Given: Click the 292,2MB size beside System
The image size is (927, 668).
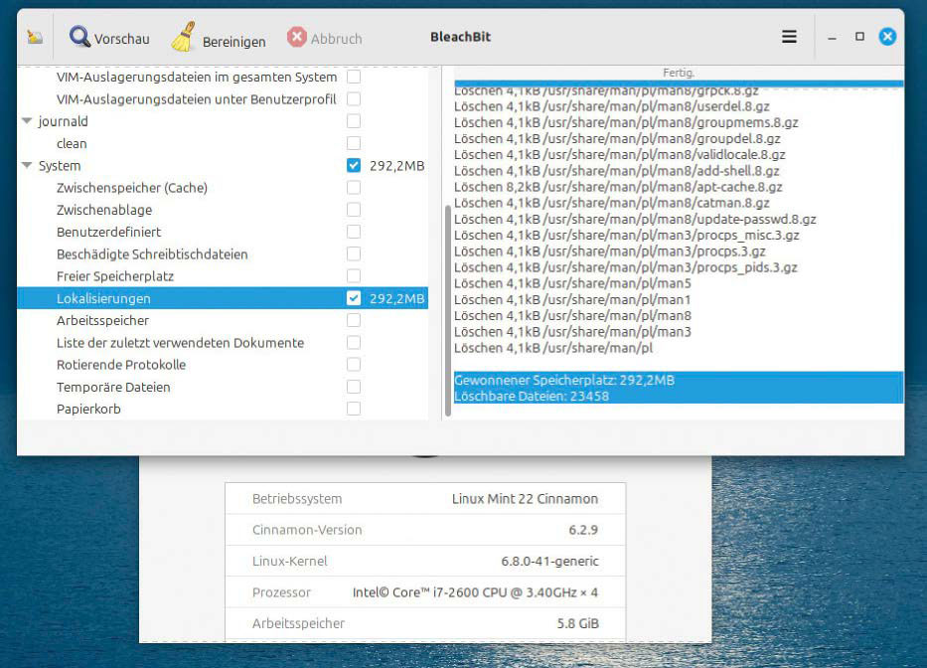Looking at the screenshot, I should pyautogui.click(x=396, y=166).
